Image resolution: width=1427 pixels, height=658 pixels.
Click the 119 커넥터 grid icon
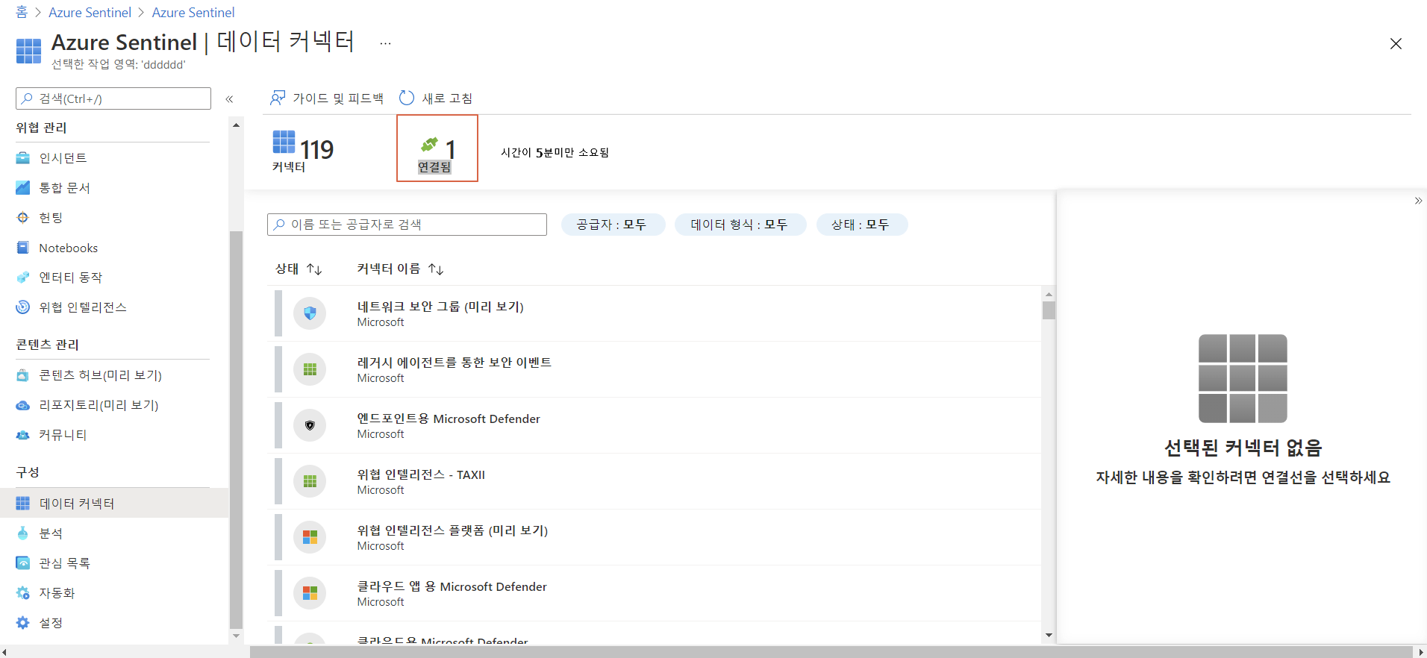click(x=284, y=142)
